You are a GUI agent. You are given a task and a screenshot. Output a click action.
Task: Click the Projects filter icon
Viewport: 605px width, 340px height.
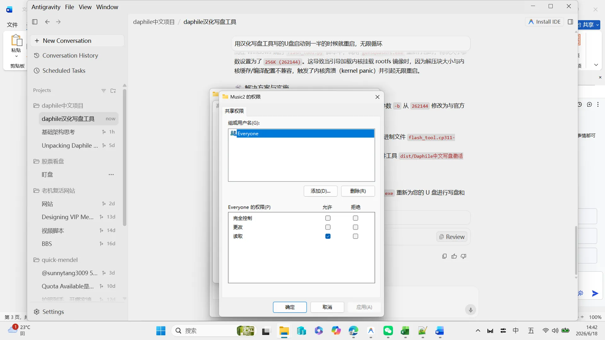pyautogui.click(x=104, y=91)
